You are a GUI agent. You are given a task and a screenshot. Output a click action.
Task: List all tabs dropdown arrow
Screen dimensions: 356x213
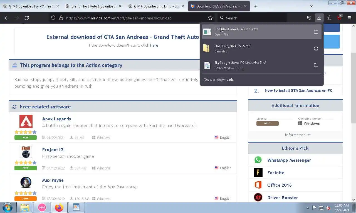tap(311, 6)
